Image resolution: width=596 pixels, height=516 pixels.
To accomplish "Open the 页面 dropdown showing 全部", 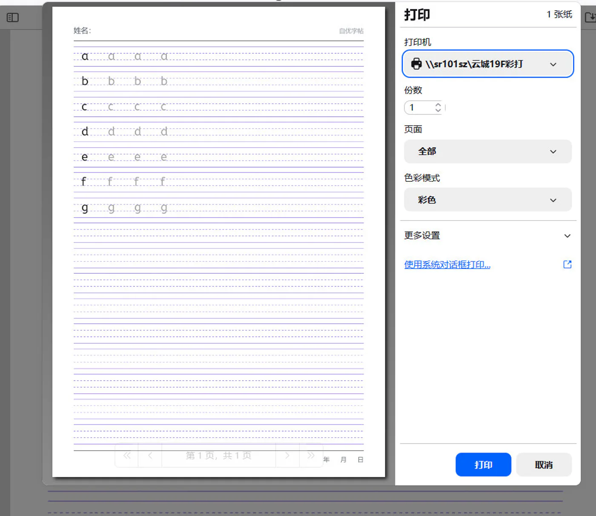I will [x=488, y=152].
